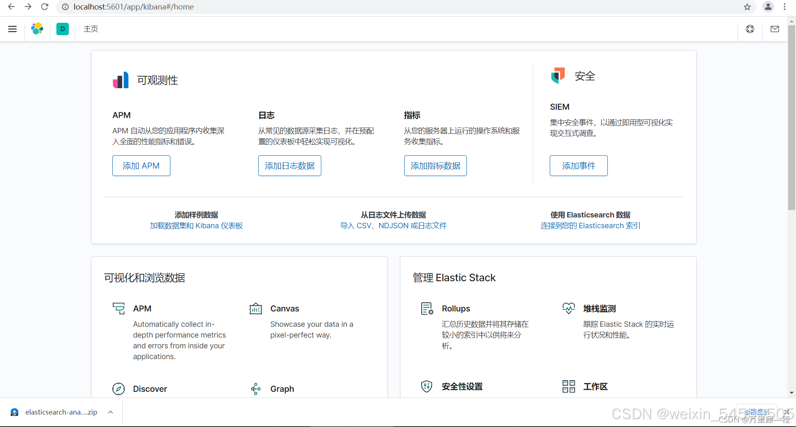Click the help icon in the top bar

(x=750, y=29)
